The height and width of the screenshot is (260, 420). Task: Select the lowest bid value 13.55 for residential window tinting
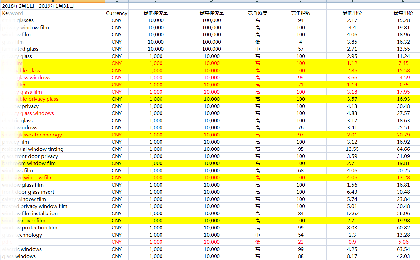(352, 149)
